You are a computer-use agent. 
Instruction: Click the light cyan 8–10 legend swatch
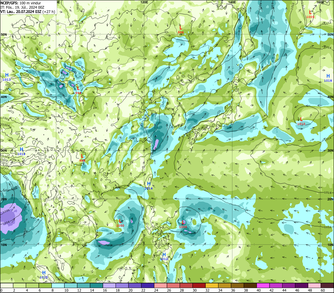(x=58, y=285)
